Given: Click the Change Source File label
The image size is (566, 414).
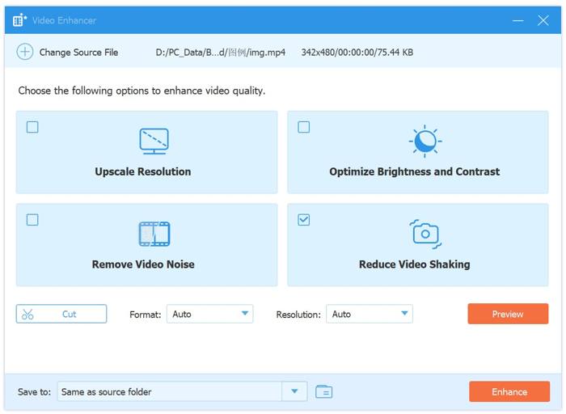Looking at the screenshot, I should pyautogui.click(x=78, y=53).
